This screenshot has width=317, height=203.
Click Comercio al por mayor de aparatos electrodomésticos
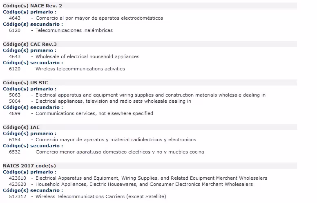[99, 18]
